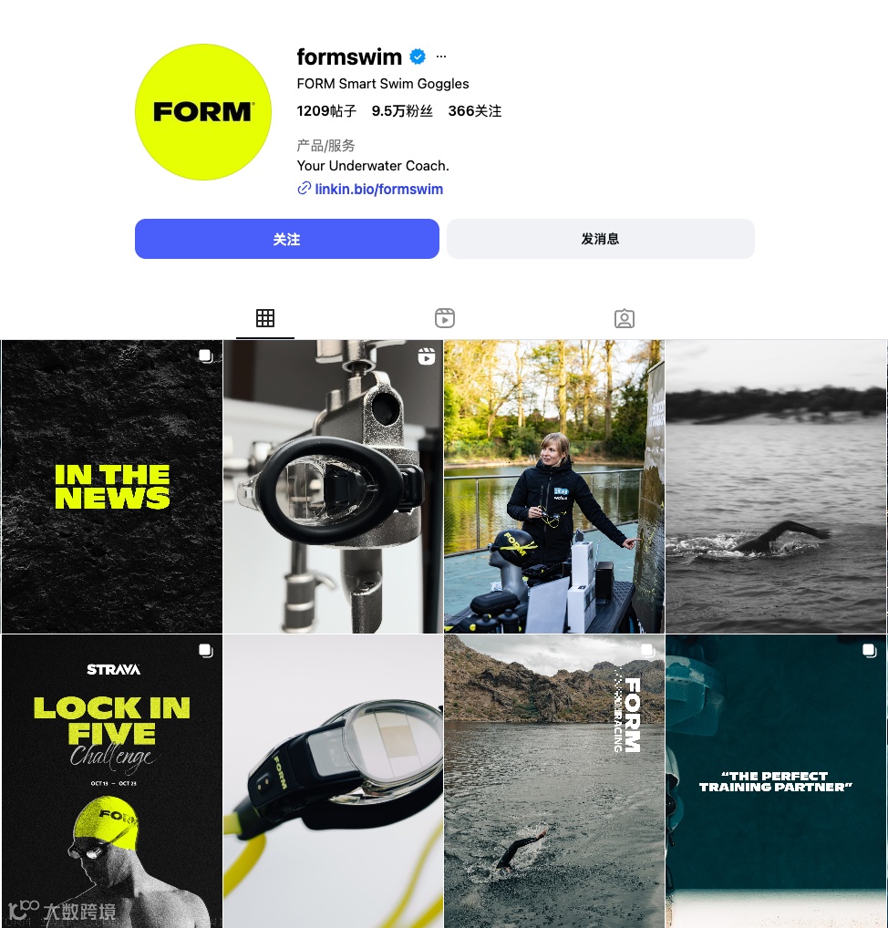Screen dimensions: 888x928
Task: View the 366关注 following list
Action: pyautogui.click(x=475, y=111)
